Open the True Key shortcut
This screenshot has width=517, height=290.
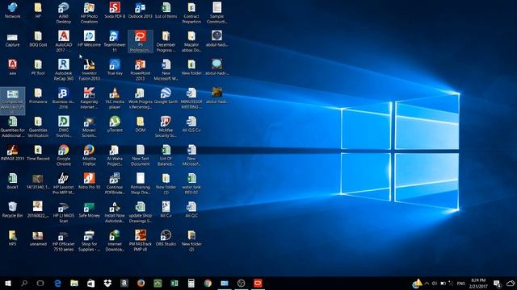point(115,68)
